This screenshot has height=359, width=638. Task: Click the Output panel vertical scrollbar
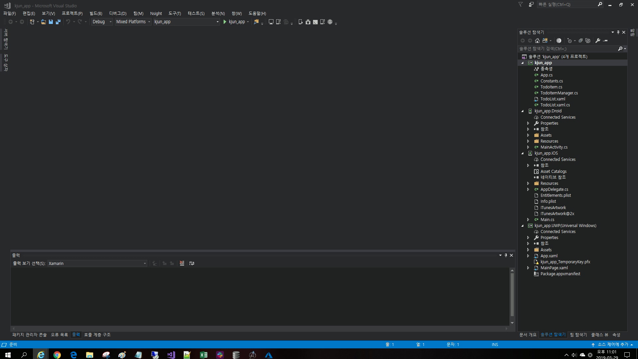point(512,294)
